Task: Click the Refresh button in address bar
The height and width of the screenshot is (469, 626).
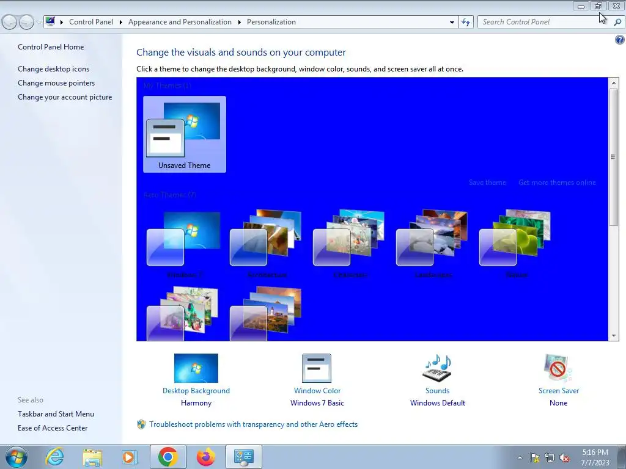Action: [x=465, y=22]
